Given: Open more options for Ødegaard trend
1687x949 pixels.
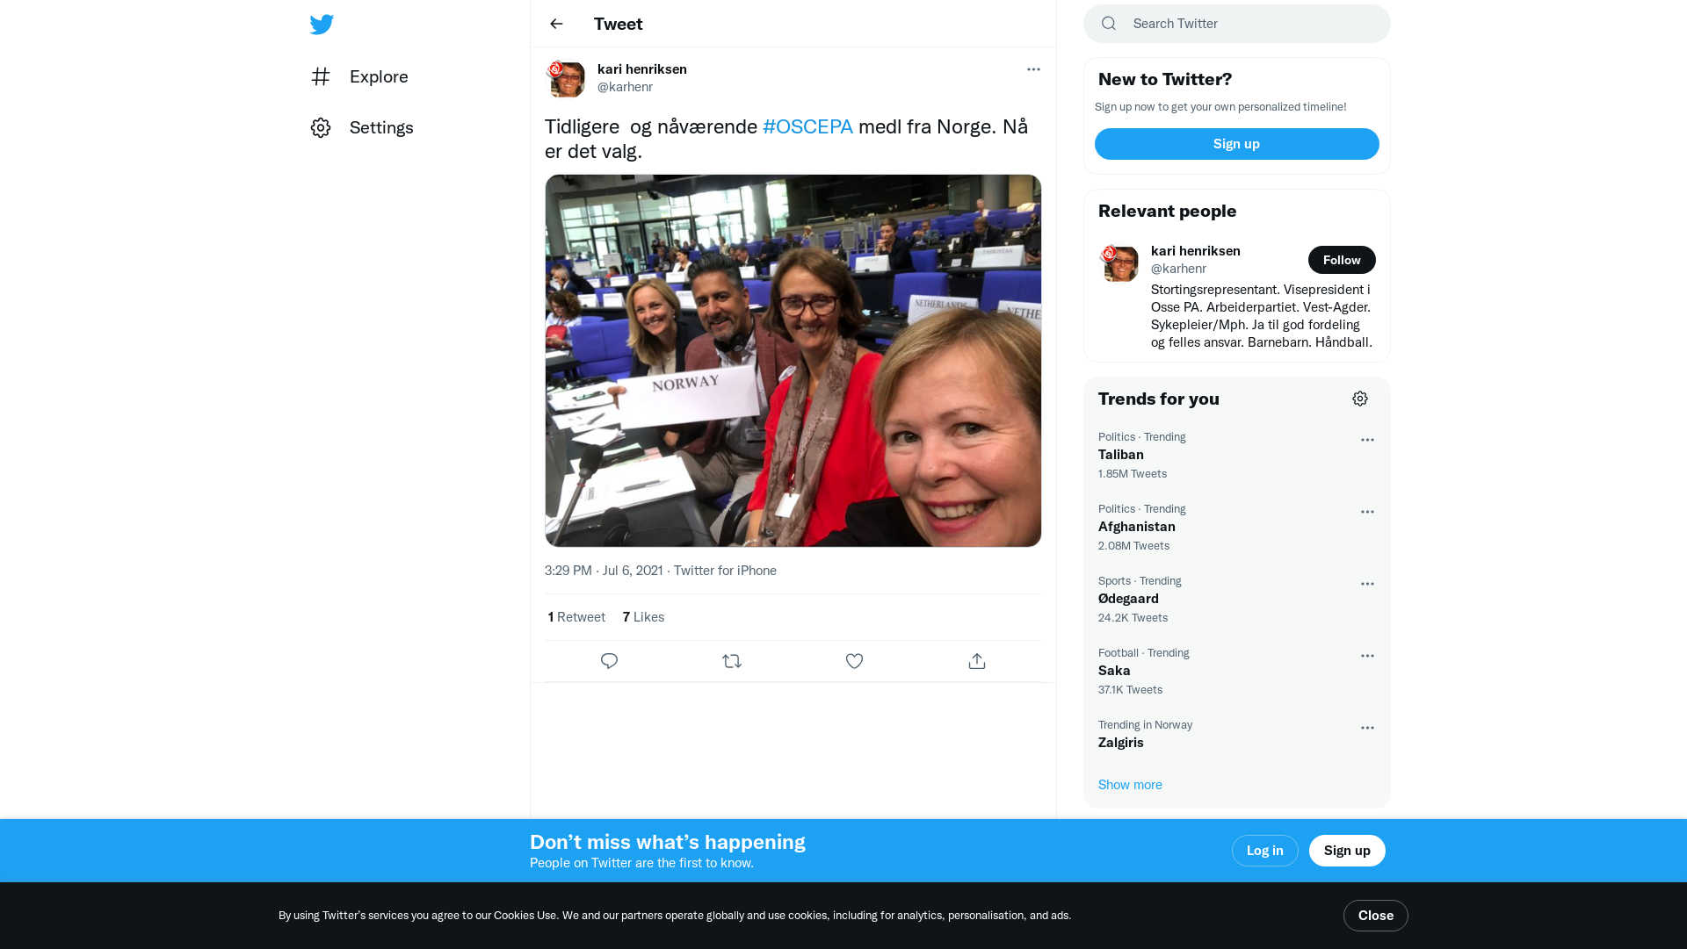Looking at the screenshot, I should pyautogui.click(x=1367, y=584).
